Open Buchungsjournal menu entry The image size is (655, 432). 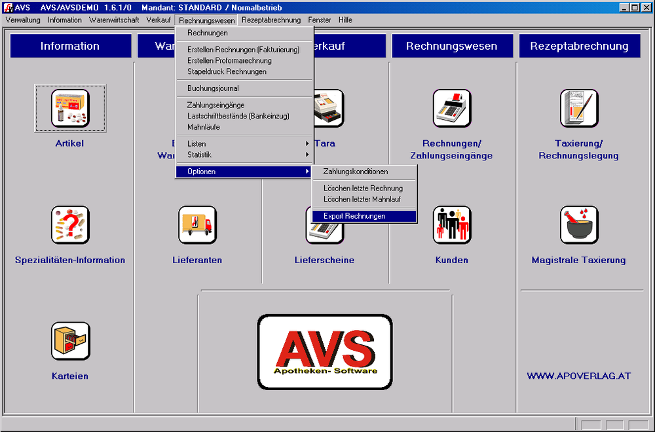pos(213,88)
